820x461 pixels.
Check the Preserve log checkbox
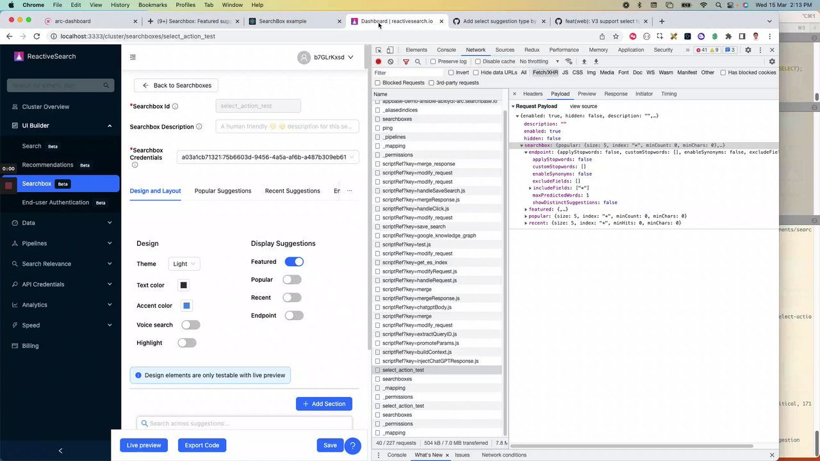click(x=433, y=61)
